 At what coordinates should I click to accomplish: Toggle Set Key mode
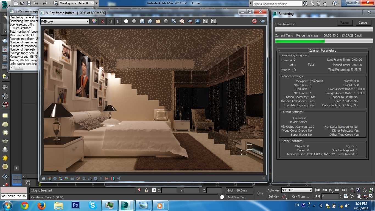pyautogui.click(x=273, y=196)
